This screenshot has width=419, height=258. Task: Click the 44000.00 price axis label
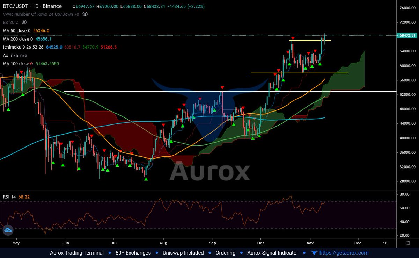point(408,123)
